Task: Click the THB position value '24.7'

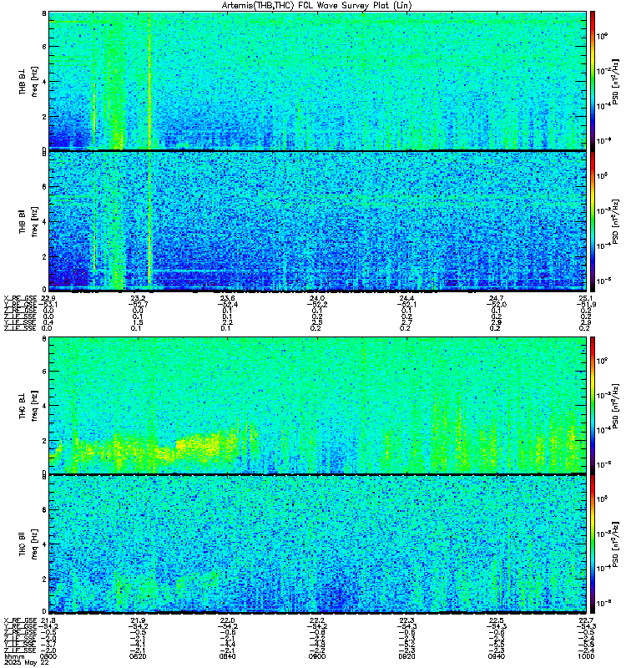Action: pyautogui.click(x=497, y=298)
